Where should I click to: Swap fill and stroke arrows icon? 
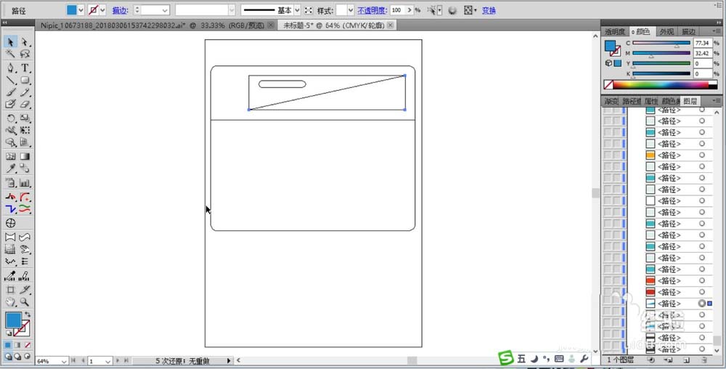coord(28,315)
